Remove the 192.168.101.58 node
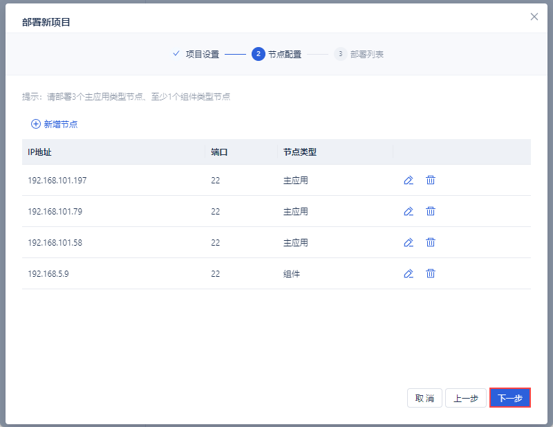 click(430, 242)
